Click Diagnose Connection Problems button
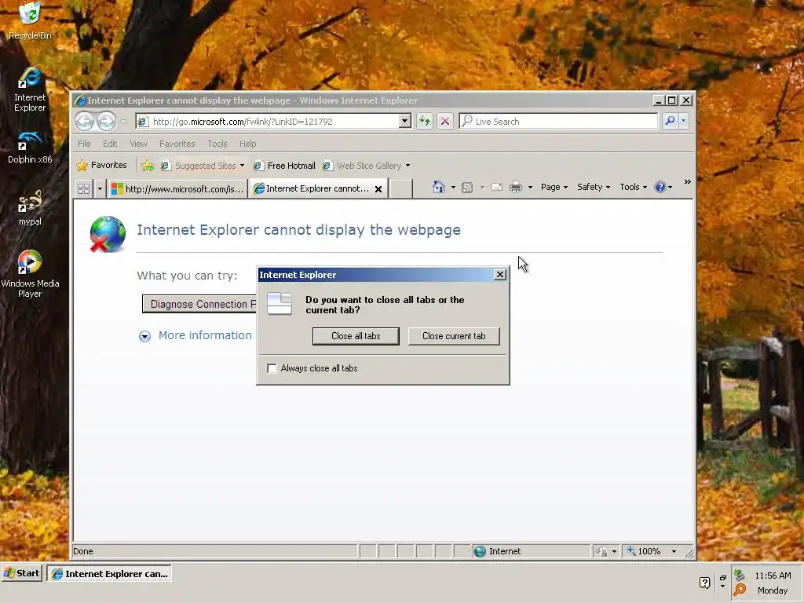The image size is (804, 603). point(199,304)
